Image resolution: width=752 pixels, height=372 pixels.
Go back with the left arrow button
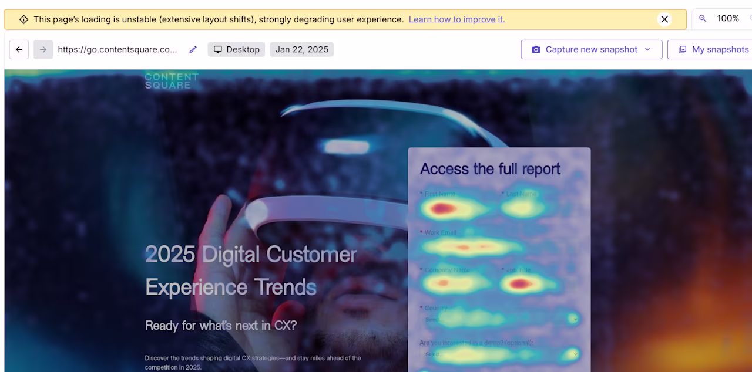19,49
